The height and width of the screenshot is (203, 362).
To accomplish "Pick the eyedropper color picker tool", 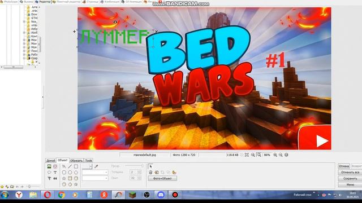I will tap(96, 166).
